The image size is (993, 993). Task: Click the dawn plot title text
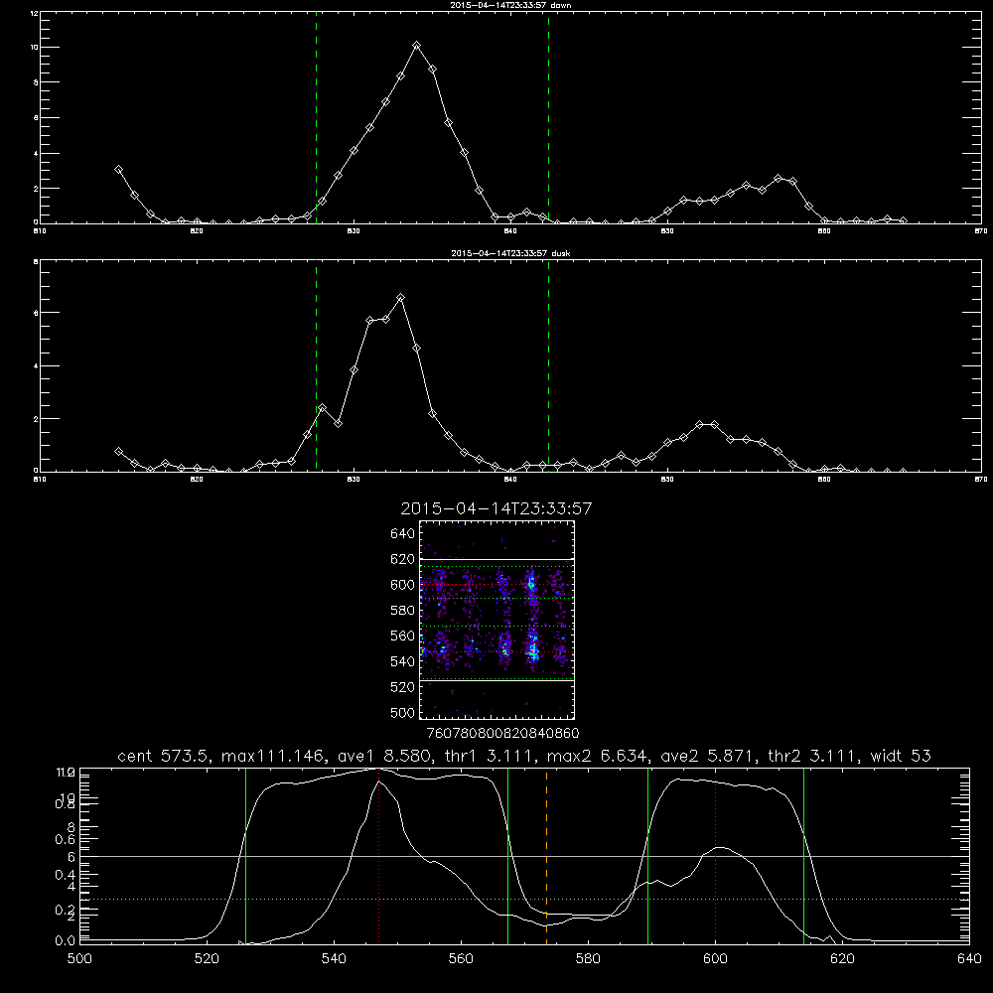click(x=510, y=4)
